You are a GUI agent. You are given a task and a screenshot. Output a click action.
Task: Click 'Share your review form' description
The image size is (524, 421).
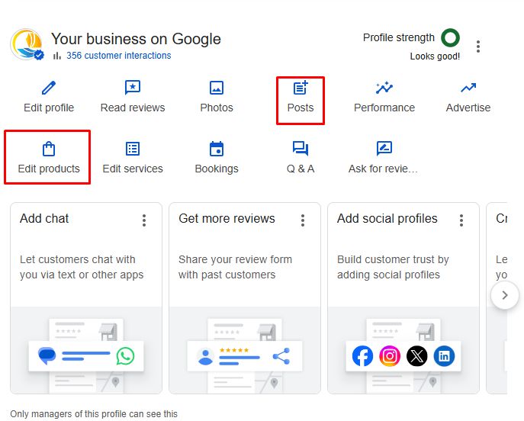pyautogui.click(x=235, y=267)
